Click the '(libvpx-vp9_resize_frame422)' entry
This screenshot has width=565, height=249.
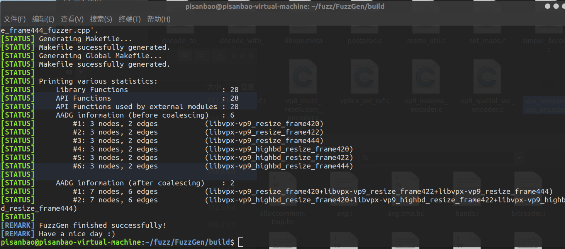tap(264, 132)
